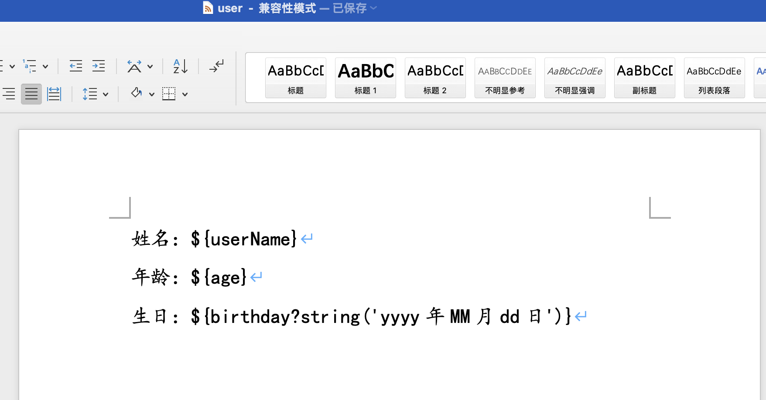The height and width of the screenshot is (400, 766).
Task: Click the multilevel list icon
Action: [x=30, y=66]
